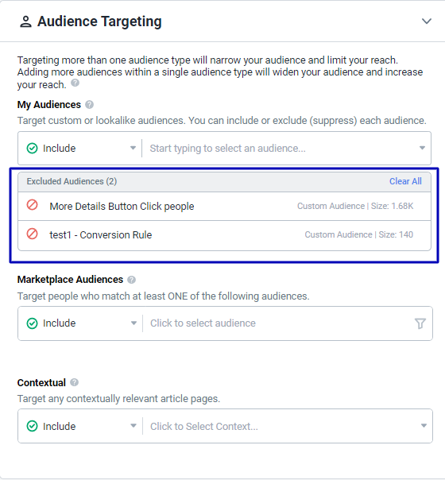This screenshot has width=445, height=480.
Task: Click the "Click to select audience" field
Action: [x=277, y=323]
